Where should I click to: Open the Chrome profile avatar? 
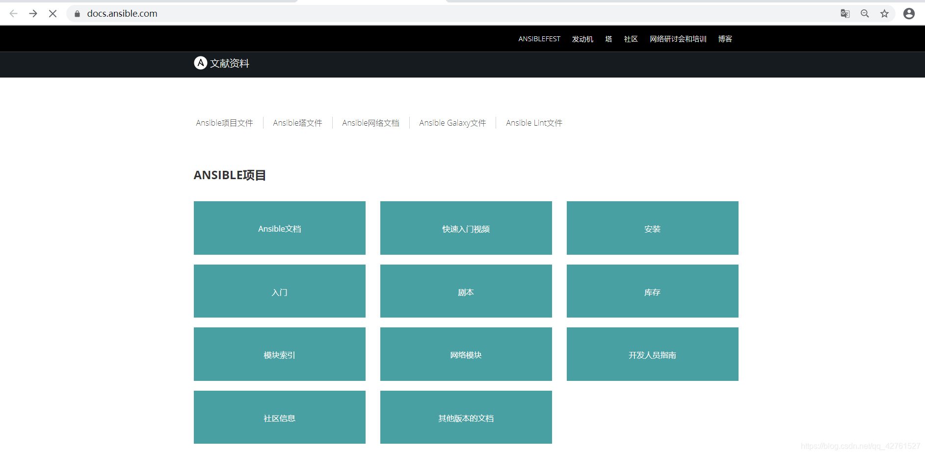(909, 14)
